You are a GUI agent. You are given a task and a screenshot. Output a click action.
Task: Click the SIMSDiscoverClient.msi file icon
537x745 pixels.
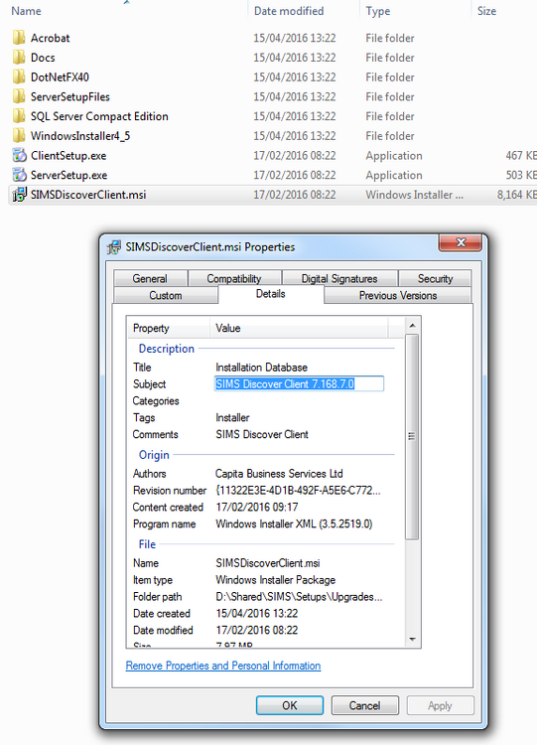[19, 195]
